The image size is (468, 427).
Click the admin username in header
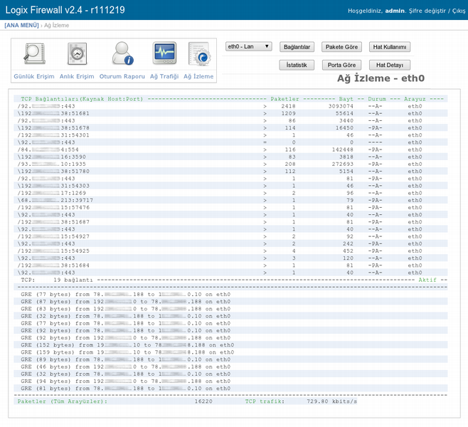click(395, 11)
